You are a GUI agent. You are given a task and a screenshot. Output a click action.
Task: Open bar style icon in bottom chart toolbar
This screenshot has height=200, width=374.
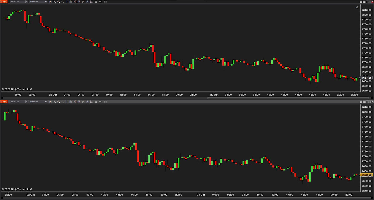point(50,102)
